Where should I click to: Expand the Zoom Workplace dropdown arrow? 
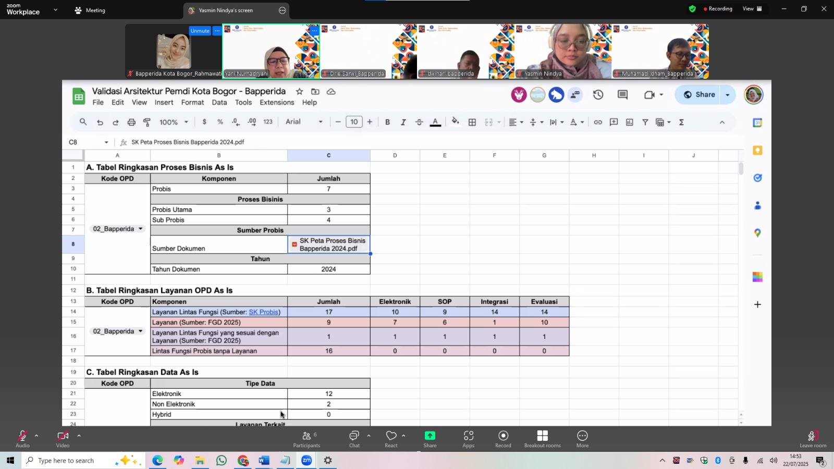55,10
